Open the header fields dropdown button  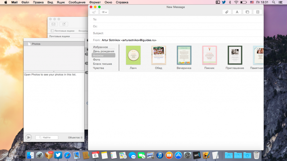[x=104, y=12]
